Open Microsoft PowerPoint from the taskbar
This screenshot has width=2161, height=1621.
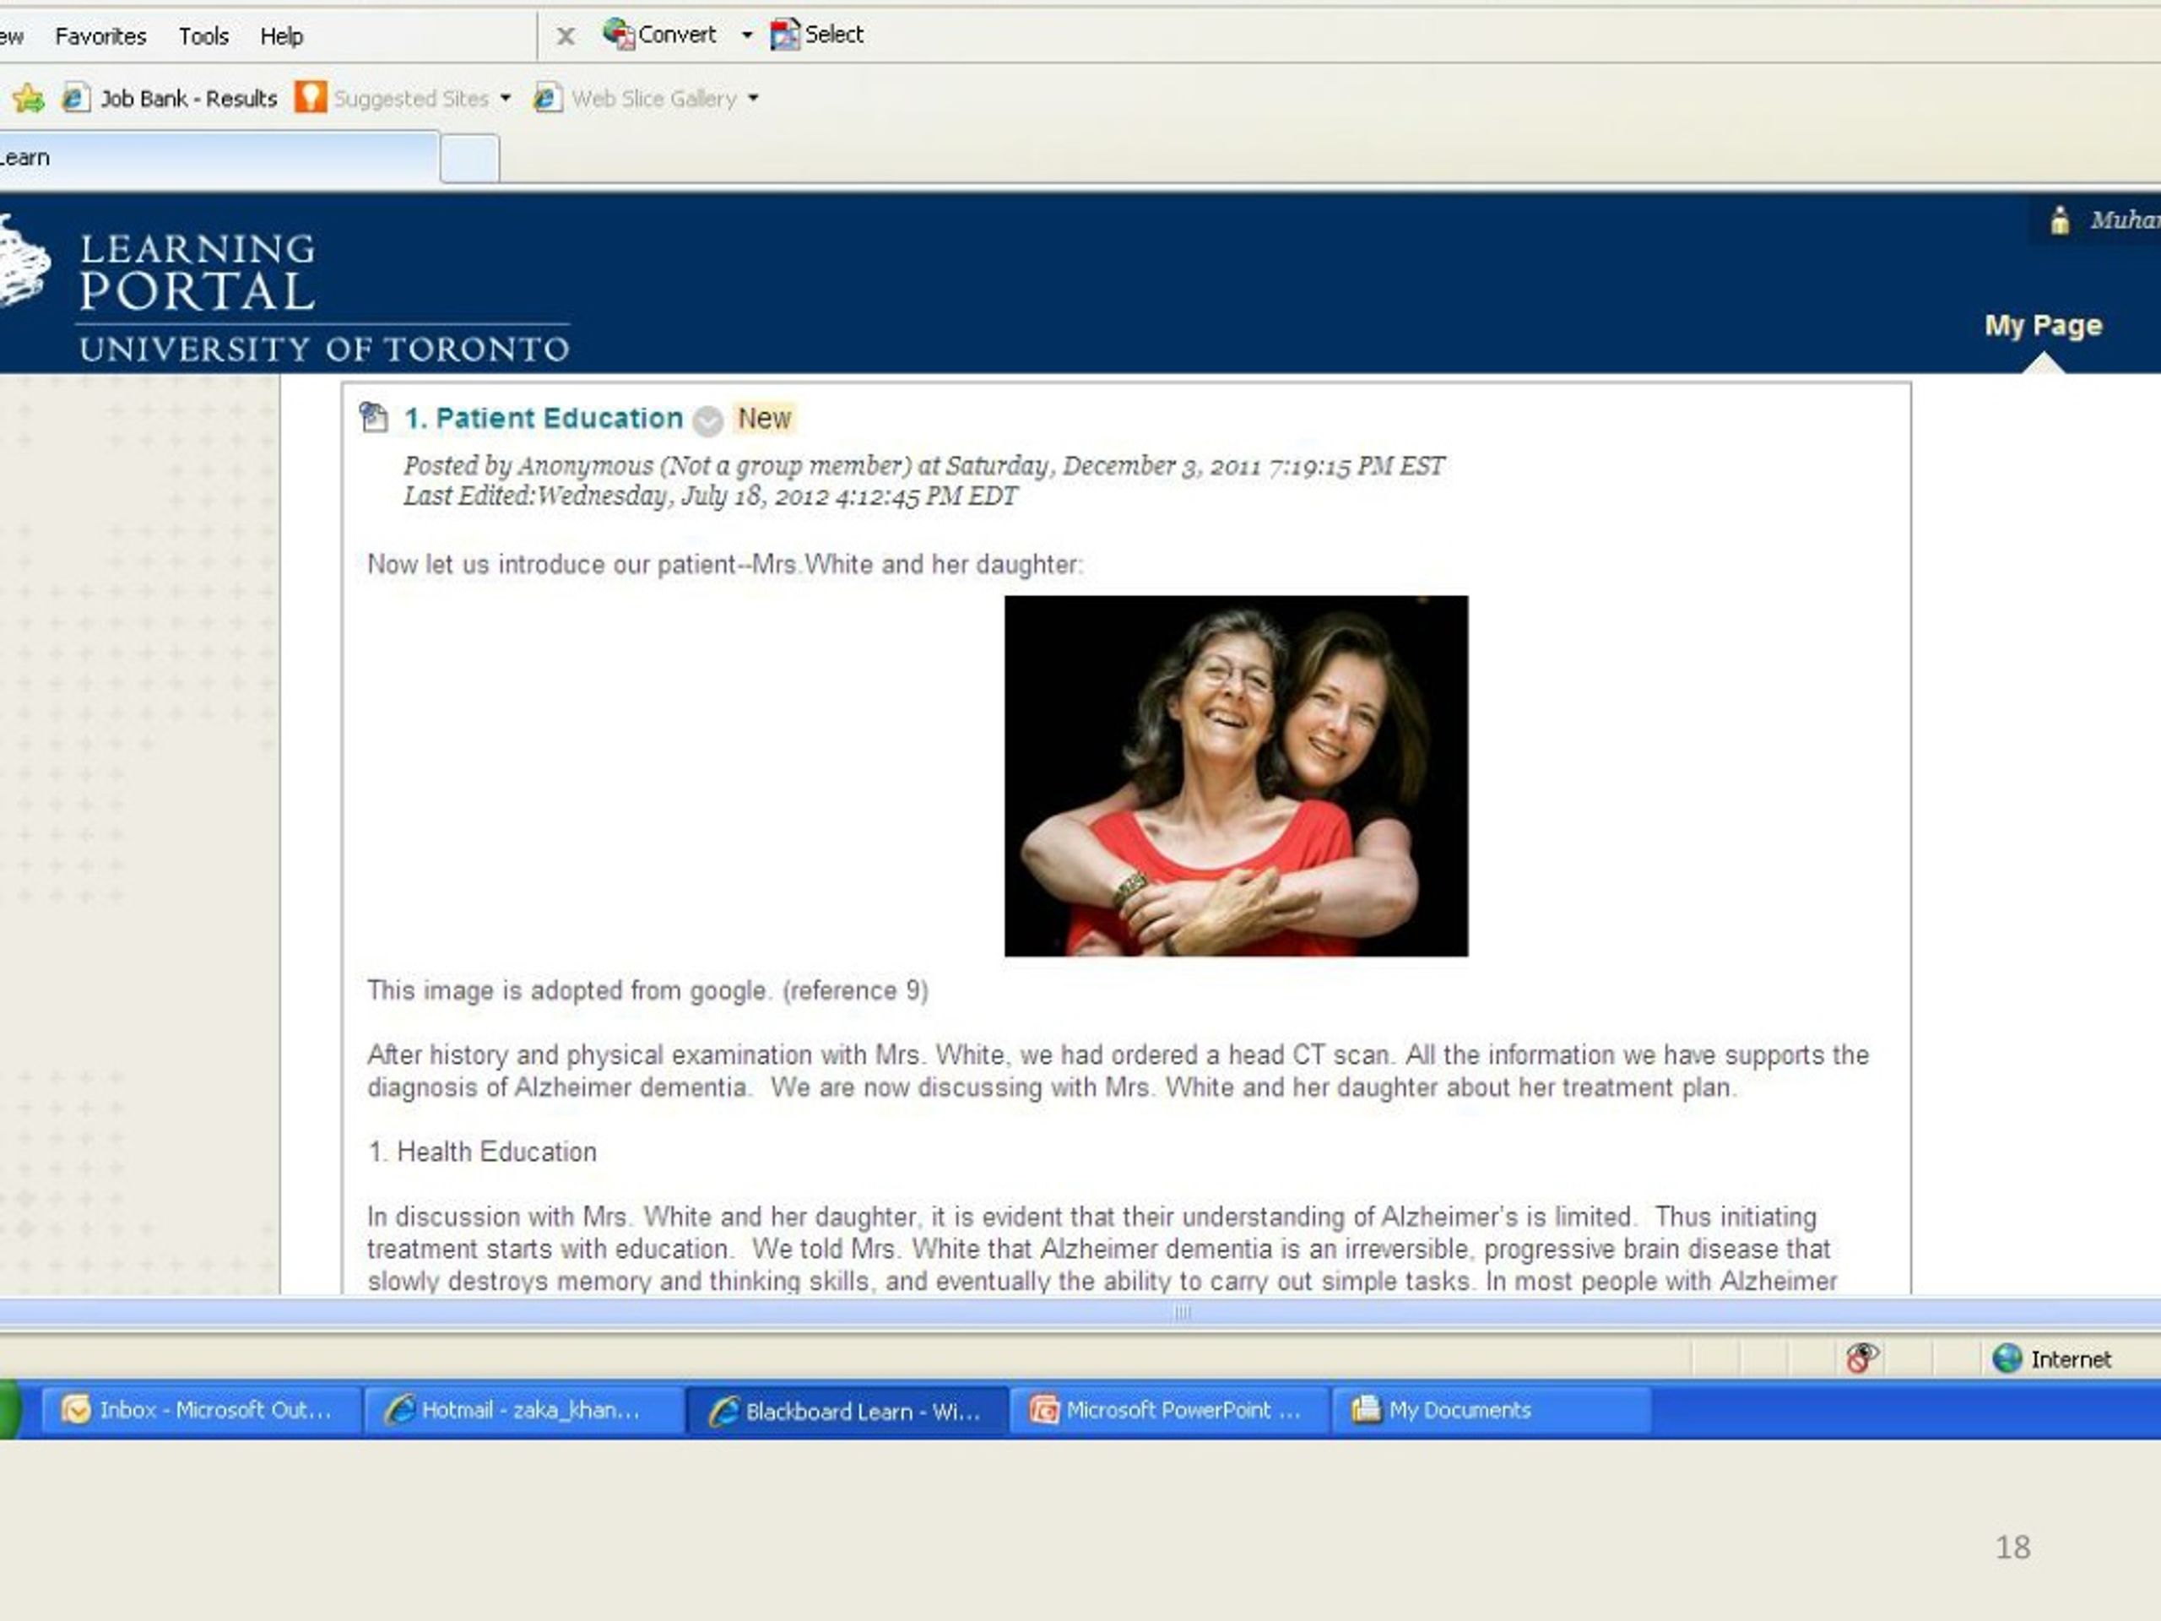click(1168, 1410)
